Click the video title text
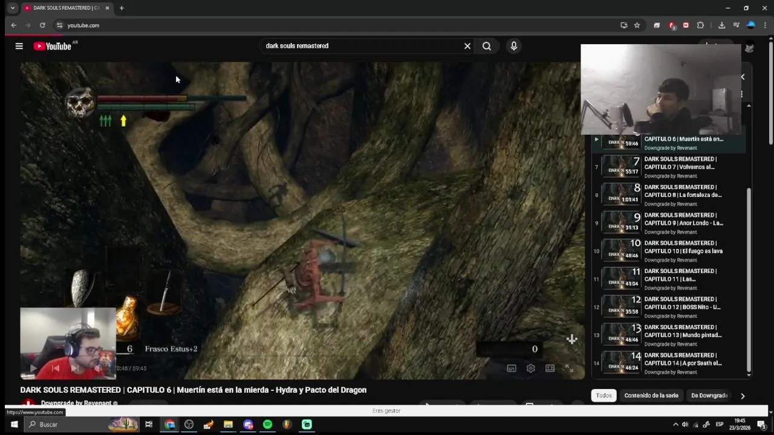The height and width of the screenshot is (435, 774). pyautogui.click(x=193, y=390)
